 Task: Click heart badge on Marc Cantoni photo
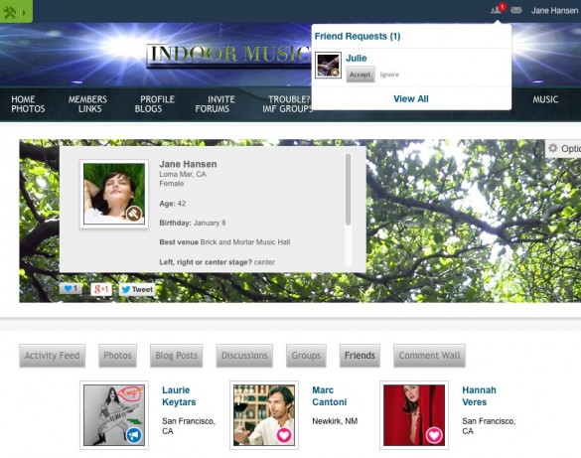pos(284,435)
